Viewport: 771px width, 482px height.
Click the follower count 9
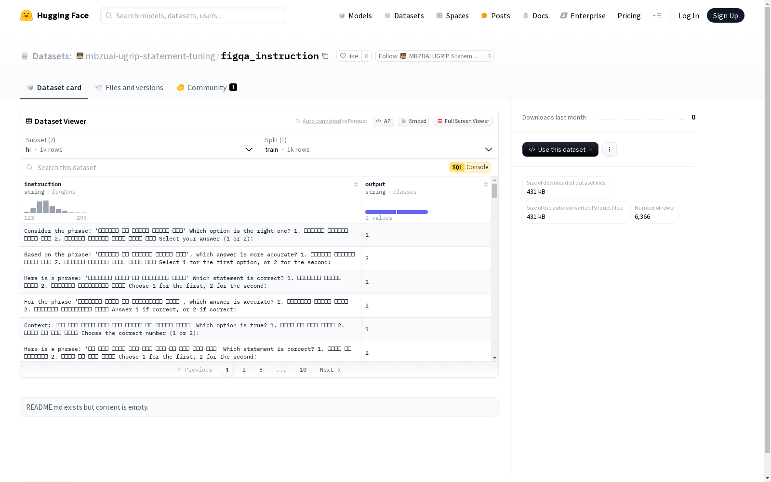pyautogui.click(x=489, y=56)
